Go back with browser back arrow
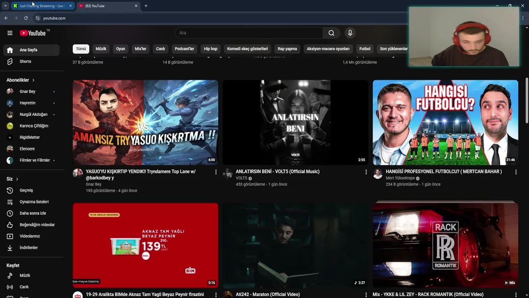Viewport: 529px width, 298px height. pyautogui.click(x=6, y=18)
